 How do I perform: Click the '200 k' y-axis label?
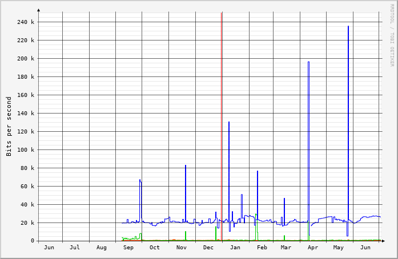tap(26, 59)
